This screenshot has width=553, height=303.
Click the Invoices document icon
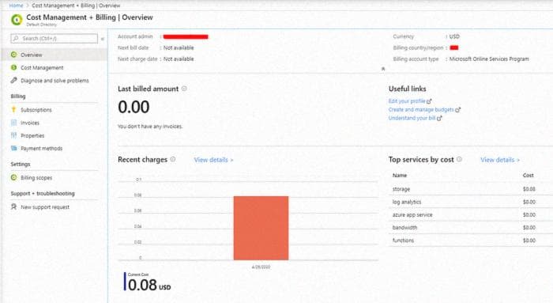coord(13,123)
